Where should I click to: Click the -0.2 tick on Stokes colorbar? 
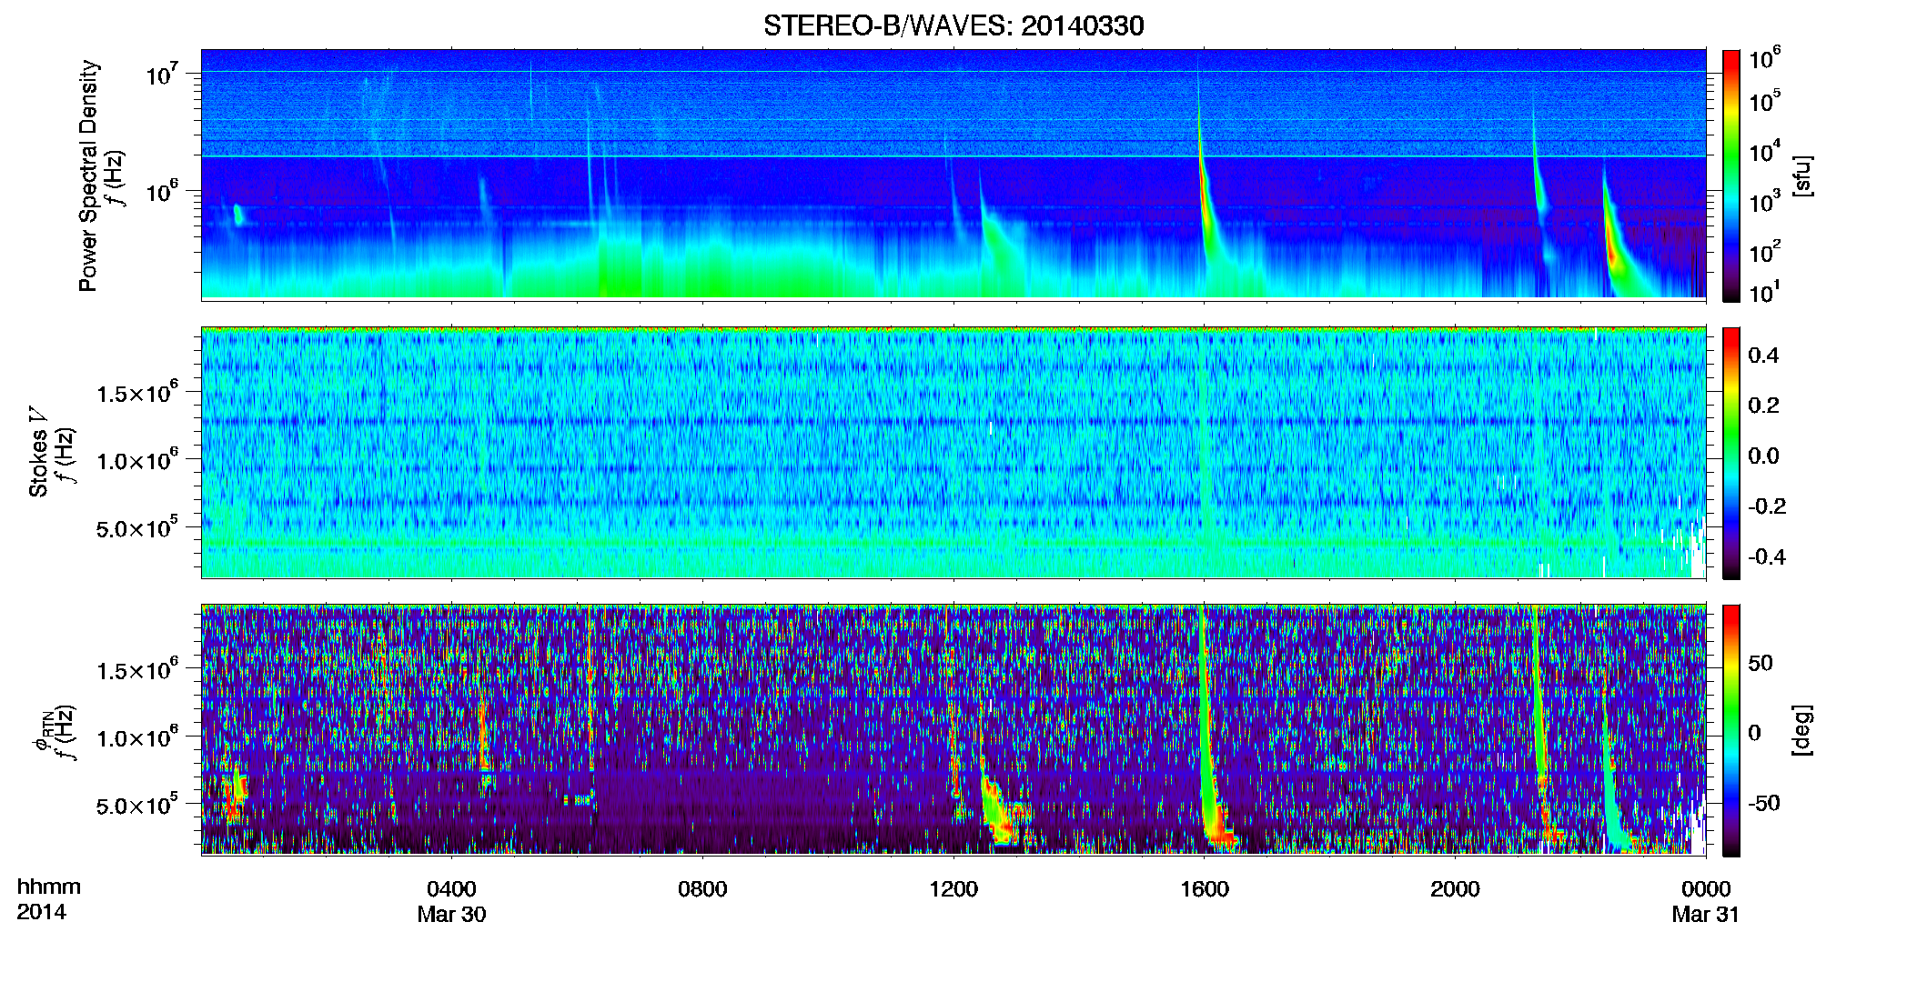[x=1767, y=506]
